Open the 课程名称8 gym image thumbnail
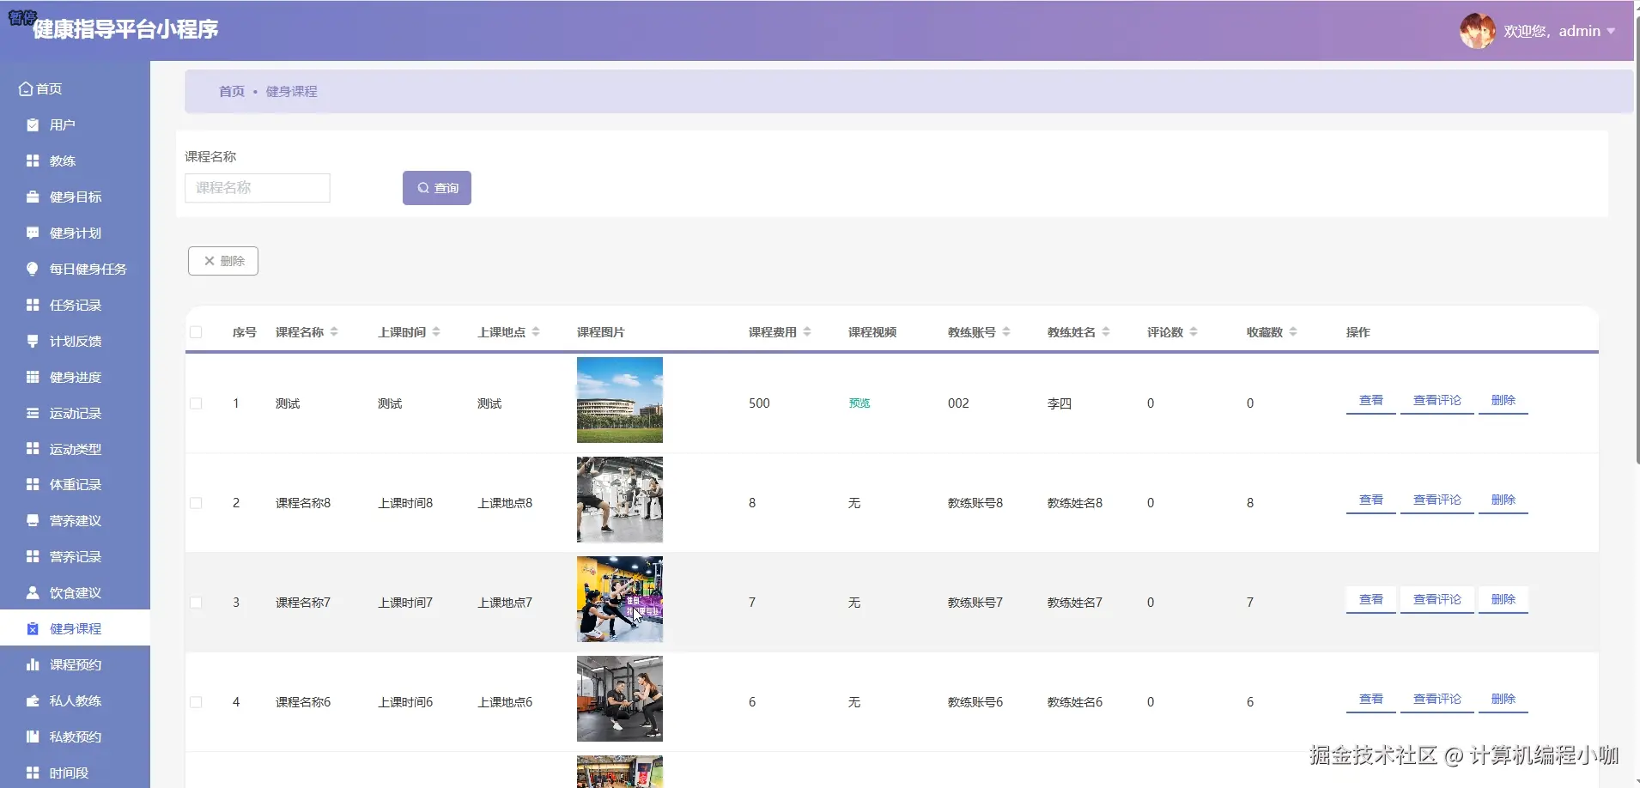This screenshot has width=1640, height=788. pos(620,500)
